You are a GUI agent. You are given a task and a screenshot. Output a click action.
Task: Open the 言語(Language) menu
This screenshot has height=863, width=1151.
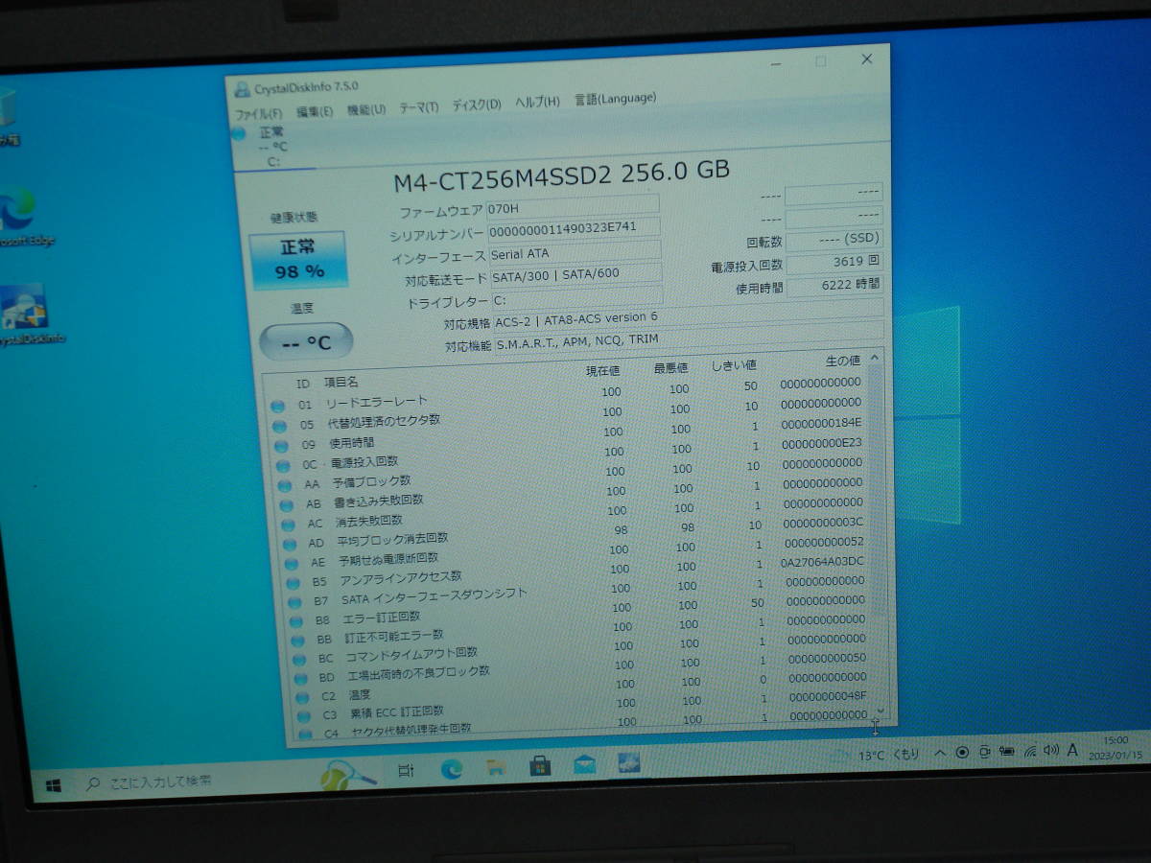pos(616,98)
